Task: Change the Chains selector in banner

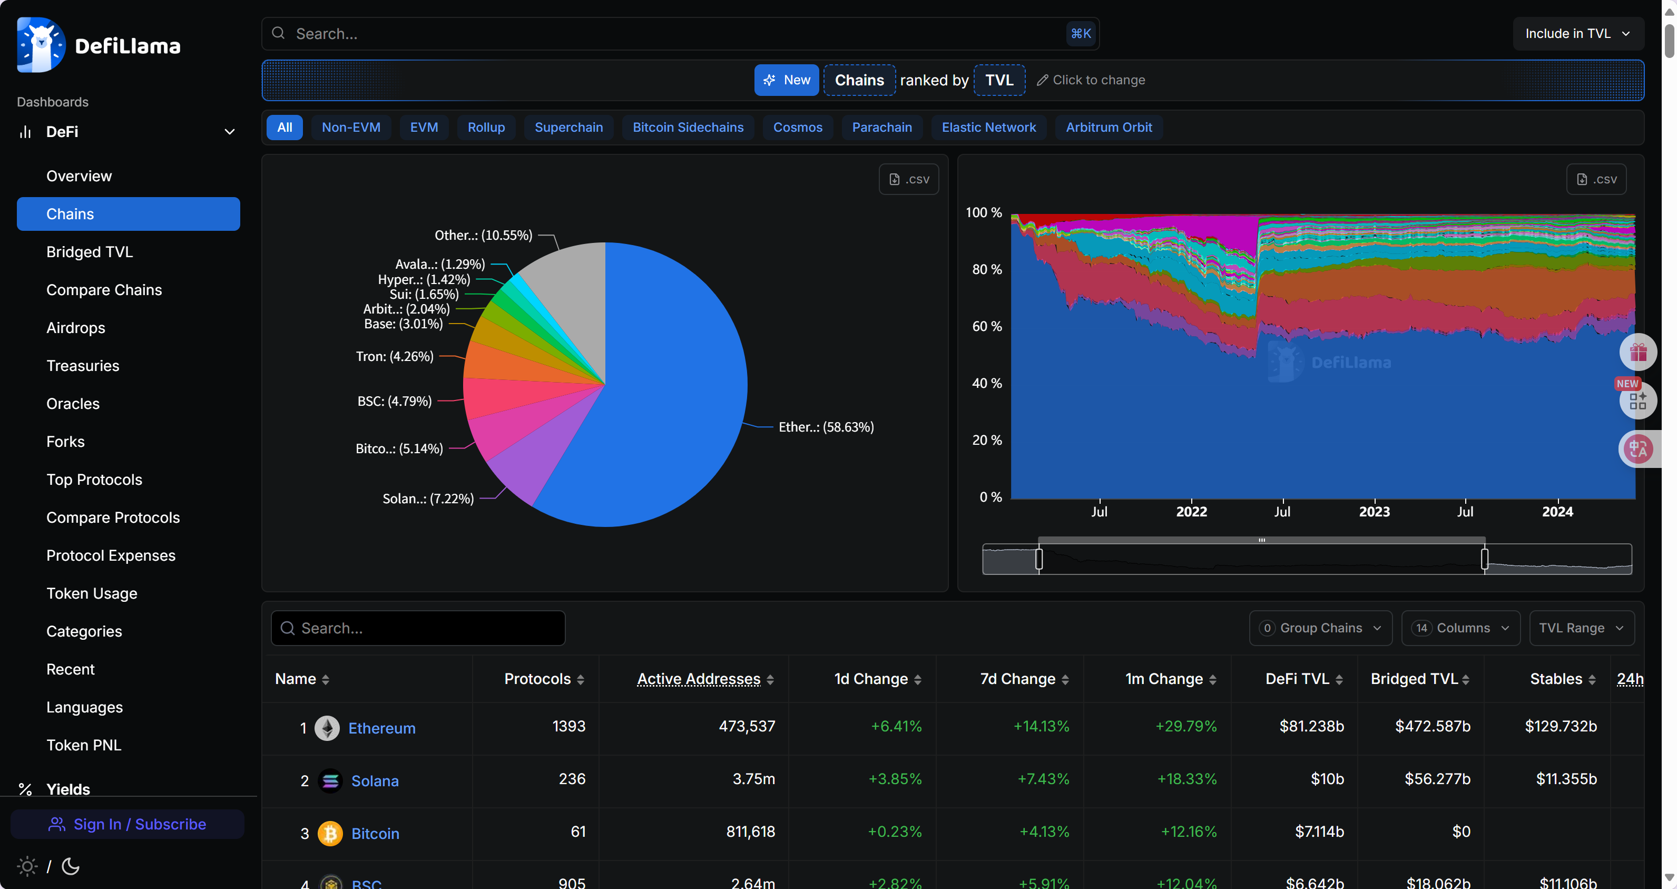Action: pyautogui.click(x=859, y=80)
